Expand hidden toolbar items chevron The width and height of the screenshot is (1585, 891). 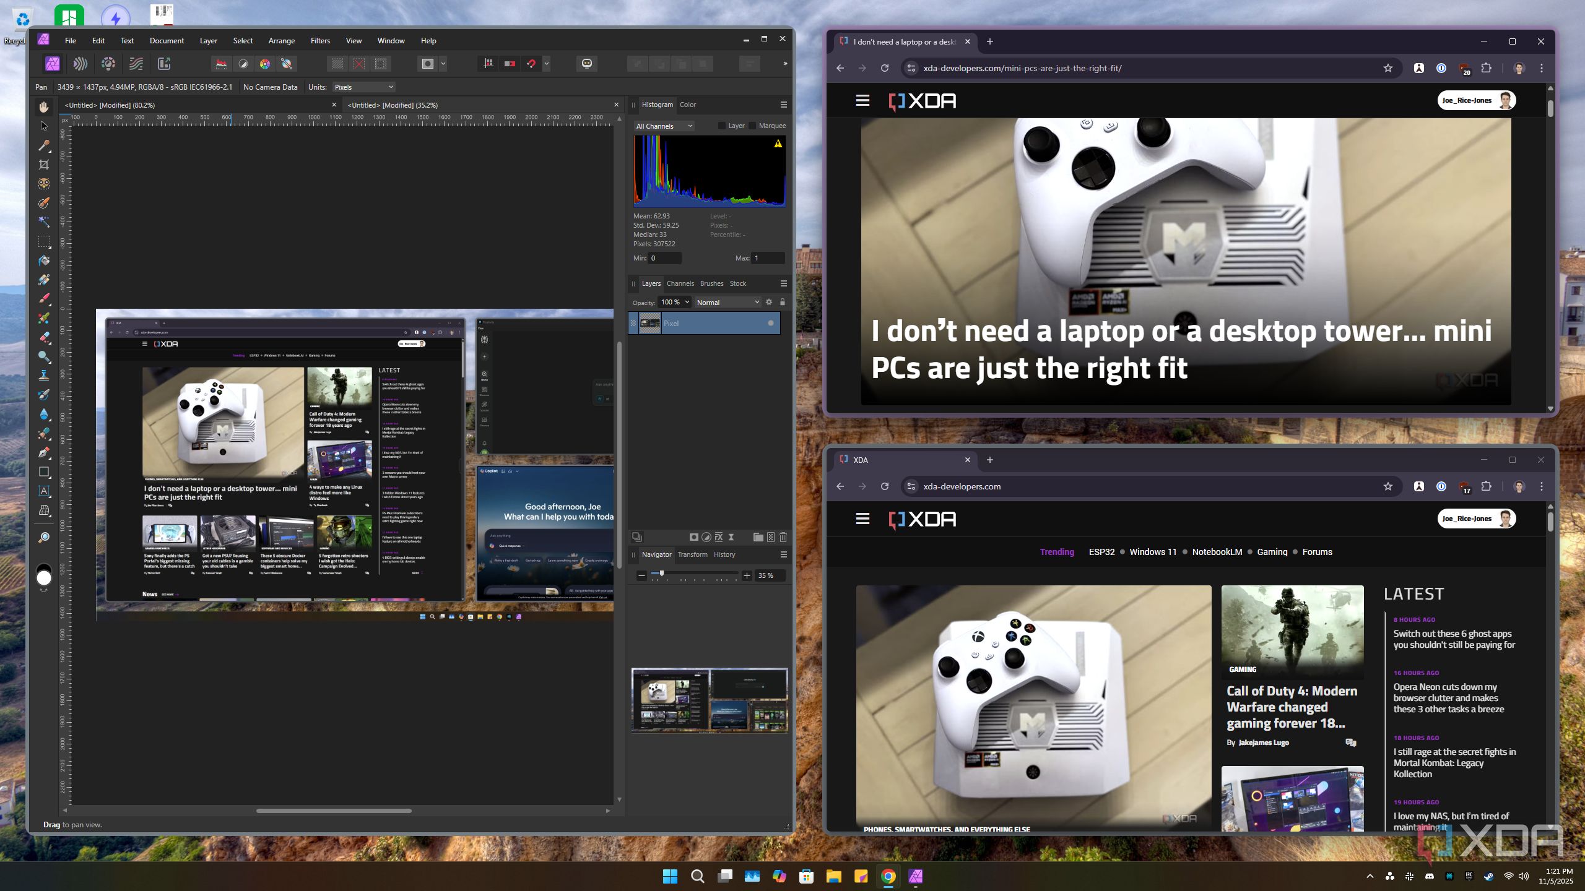click(x=785, y=63)
